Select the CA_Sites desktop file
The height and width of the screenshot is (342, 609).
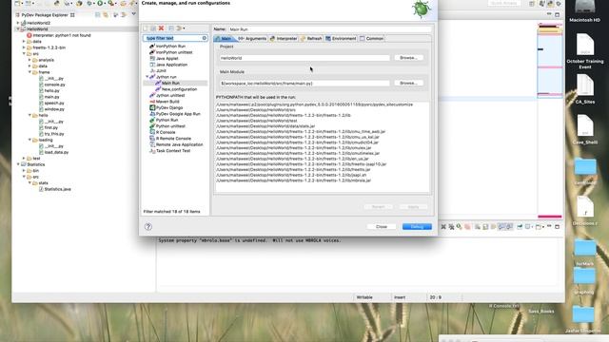pyautogui.click(x=585, y=88)
